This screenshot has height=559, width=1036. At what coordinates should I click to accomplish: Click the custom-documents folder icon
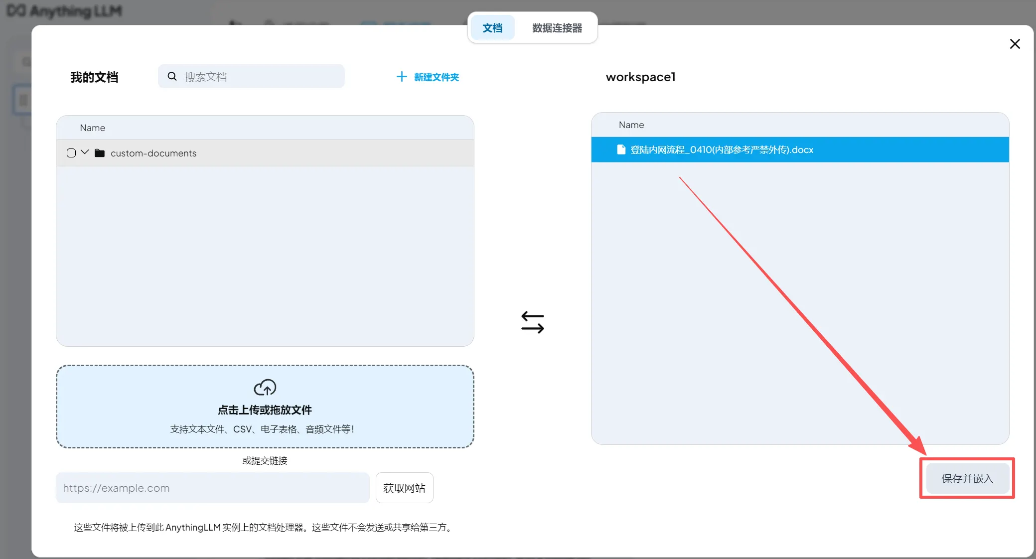[x=100, y=153]
